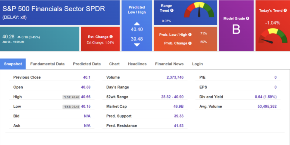Viewport: 290px width, 145px height.
Task: Click the Range Trend gauge
Action: tap(199, 10)
